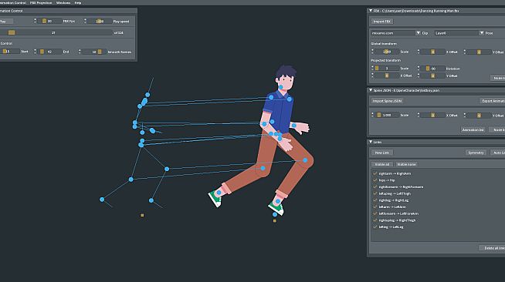Click the Pose dropdown arrow
The height and width of the screenshot is (282, 505).
[482, 33]
